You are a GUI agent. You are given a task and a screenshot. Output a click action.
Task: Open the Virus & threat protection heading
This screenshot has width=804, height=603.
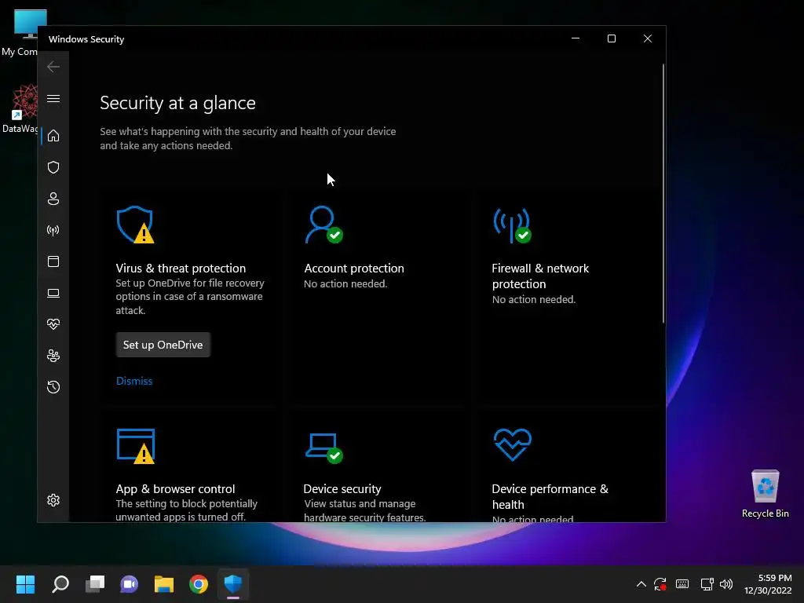point(181,269)
